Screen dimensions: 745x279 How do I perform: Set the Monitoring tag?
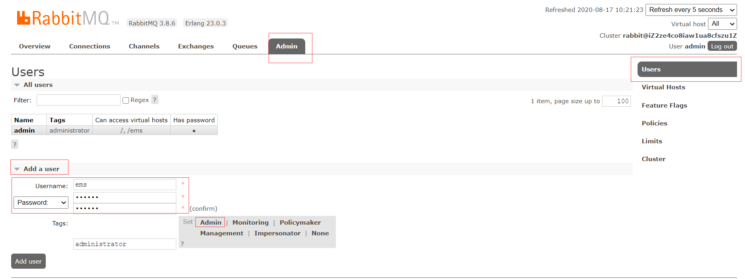(x=250, y=223)
